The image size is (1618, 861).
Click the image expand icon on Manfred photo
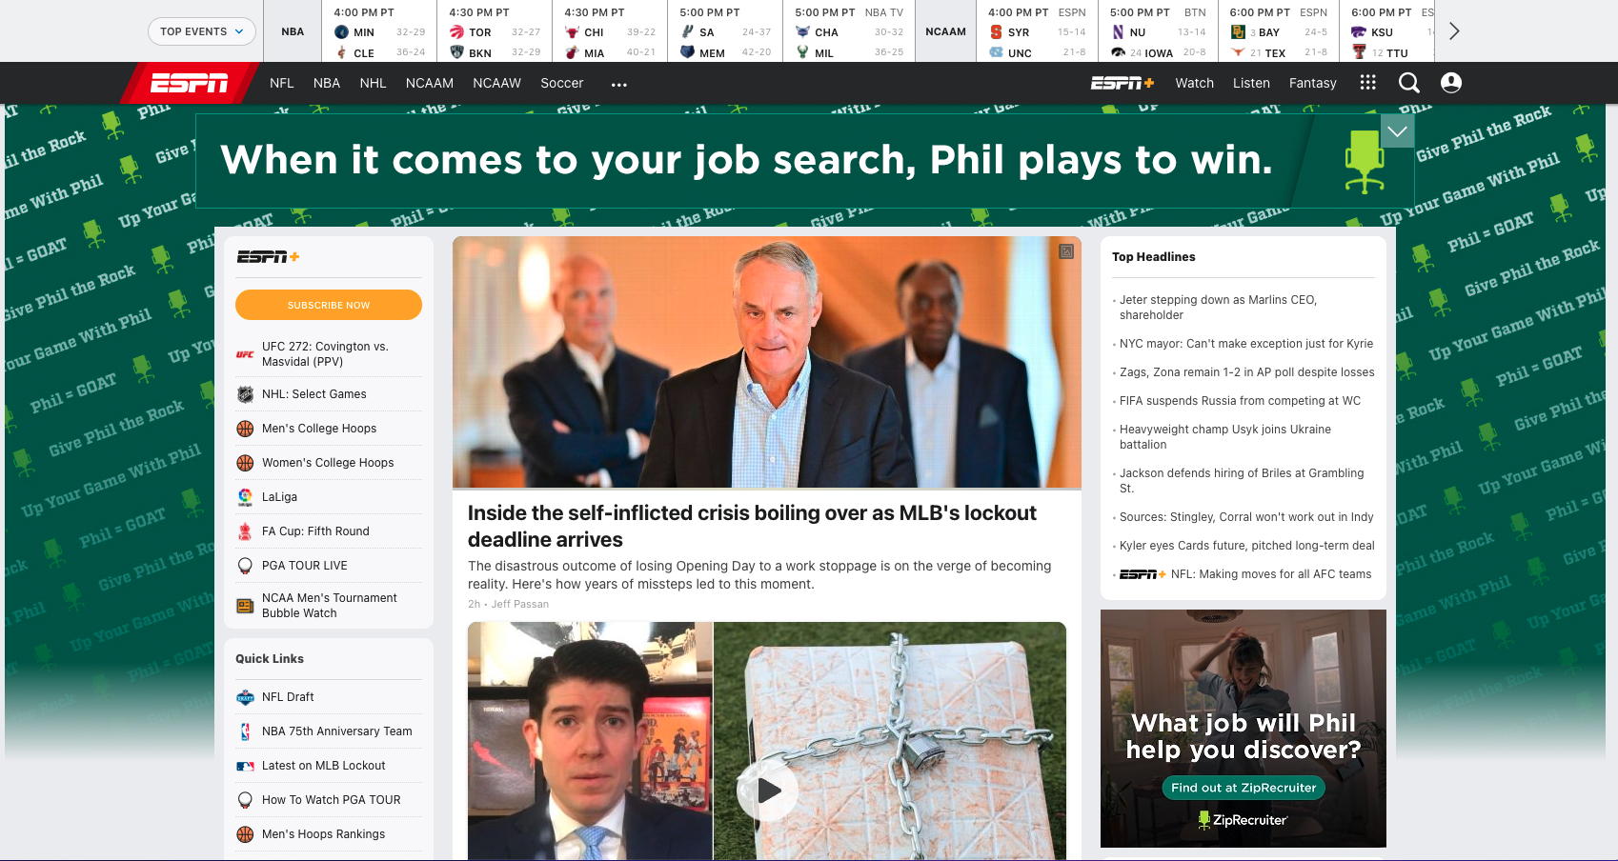tap(1066, 251)
